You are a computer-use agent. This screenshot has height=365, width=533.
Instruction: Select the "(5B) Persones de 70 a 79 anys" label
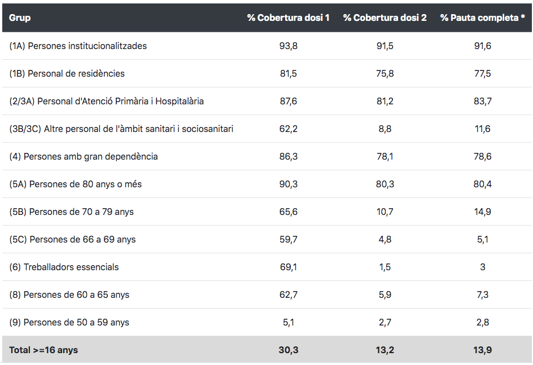[x=71, y=212]
